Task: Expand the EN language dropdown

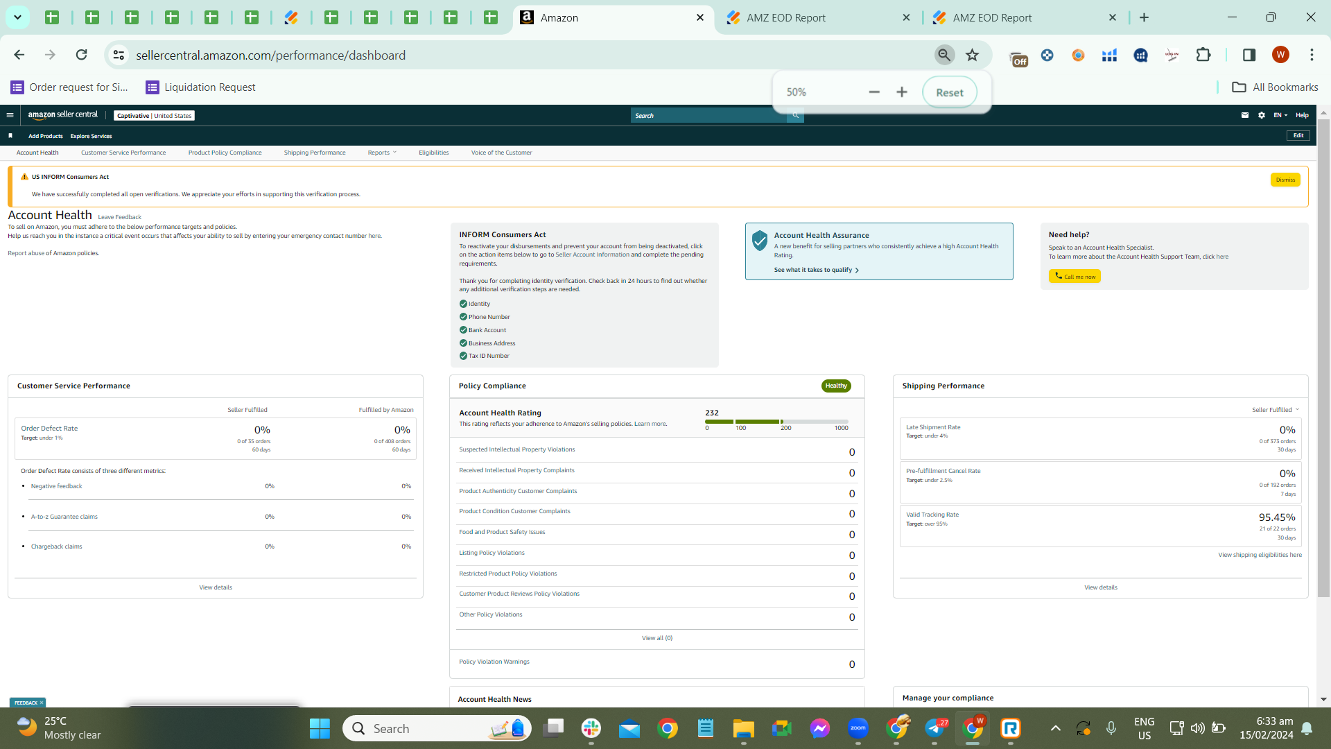Action: [1280, 115]
